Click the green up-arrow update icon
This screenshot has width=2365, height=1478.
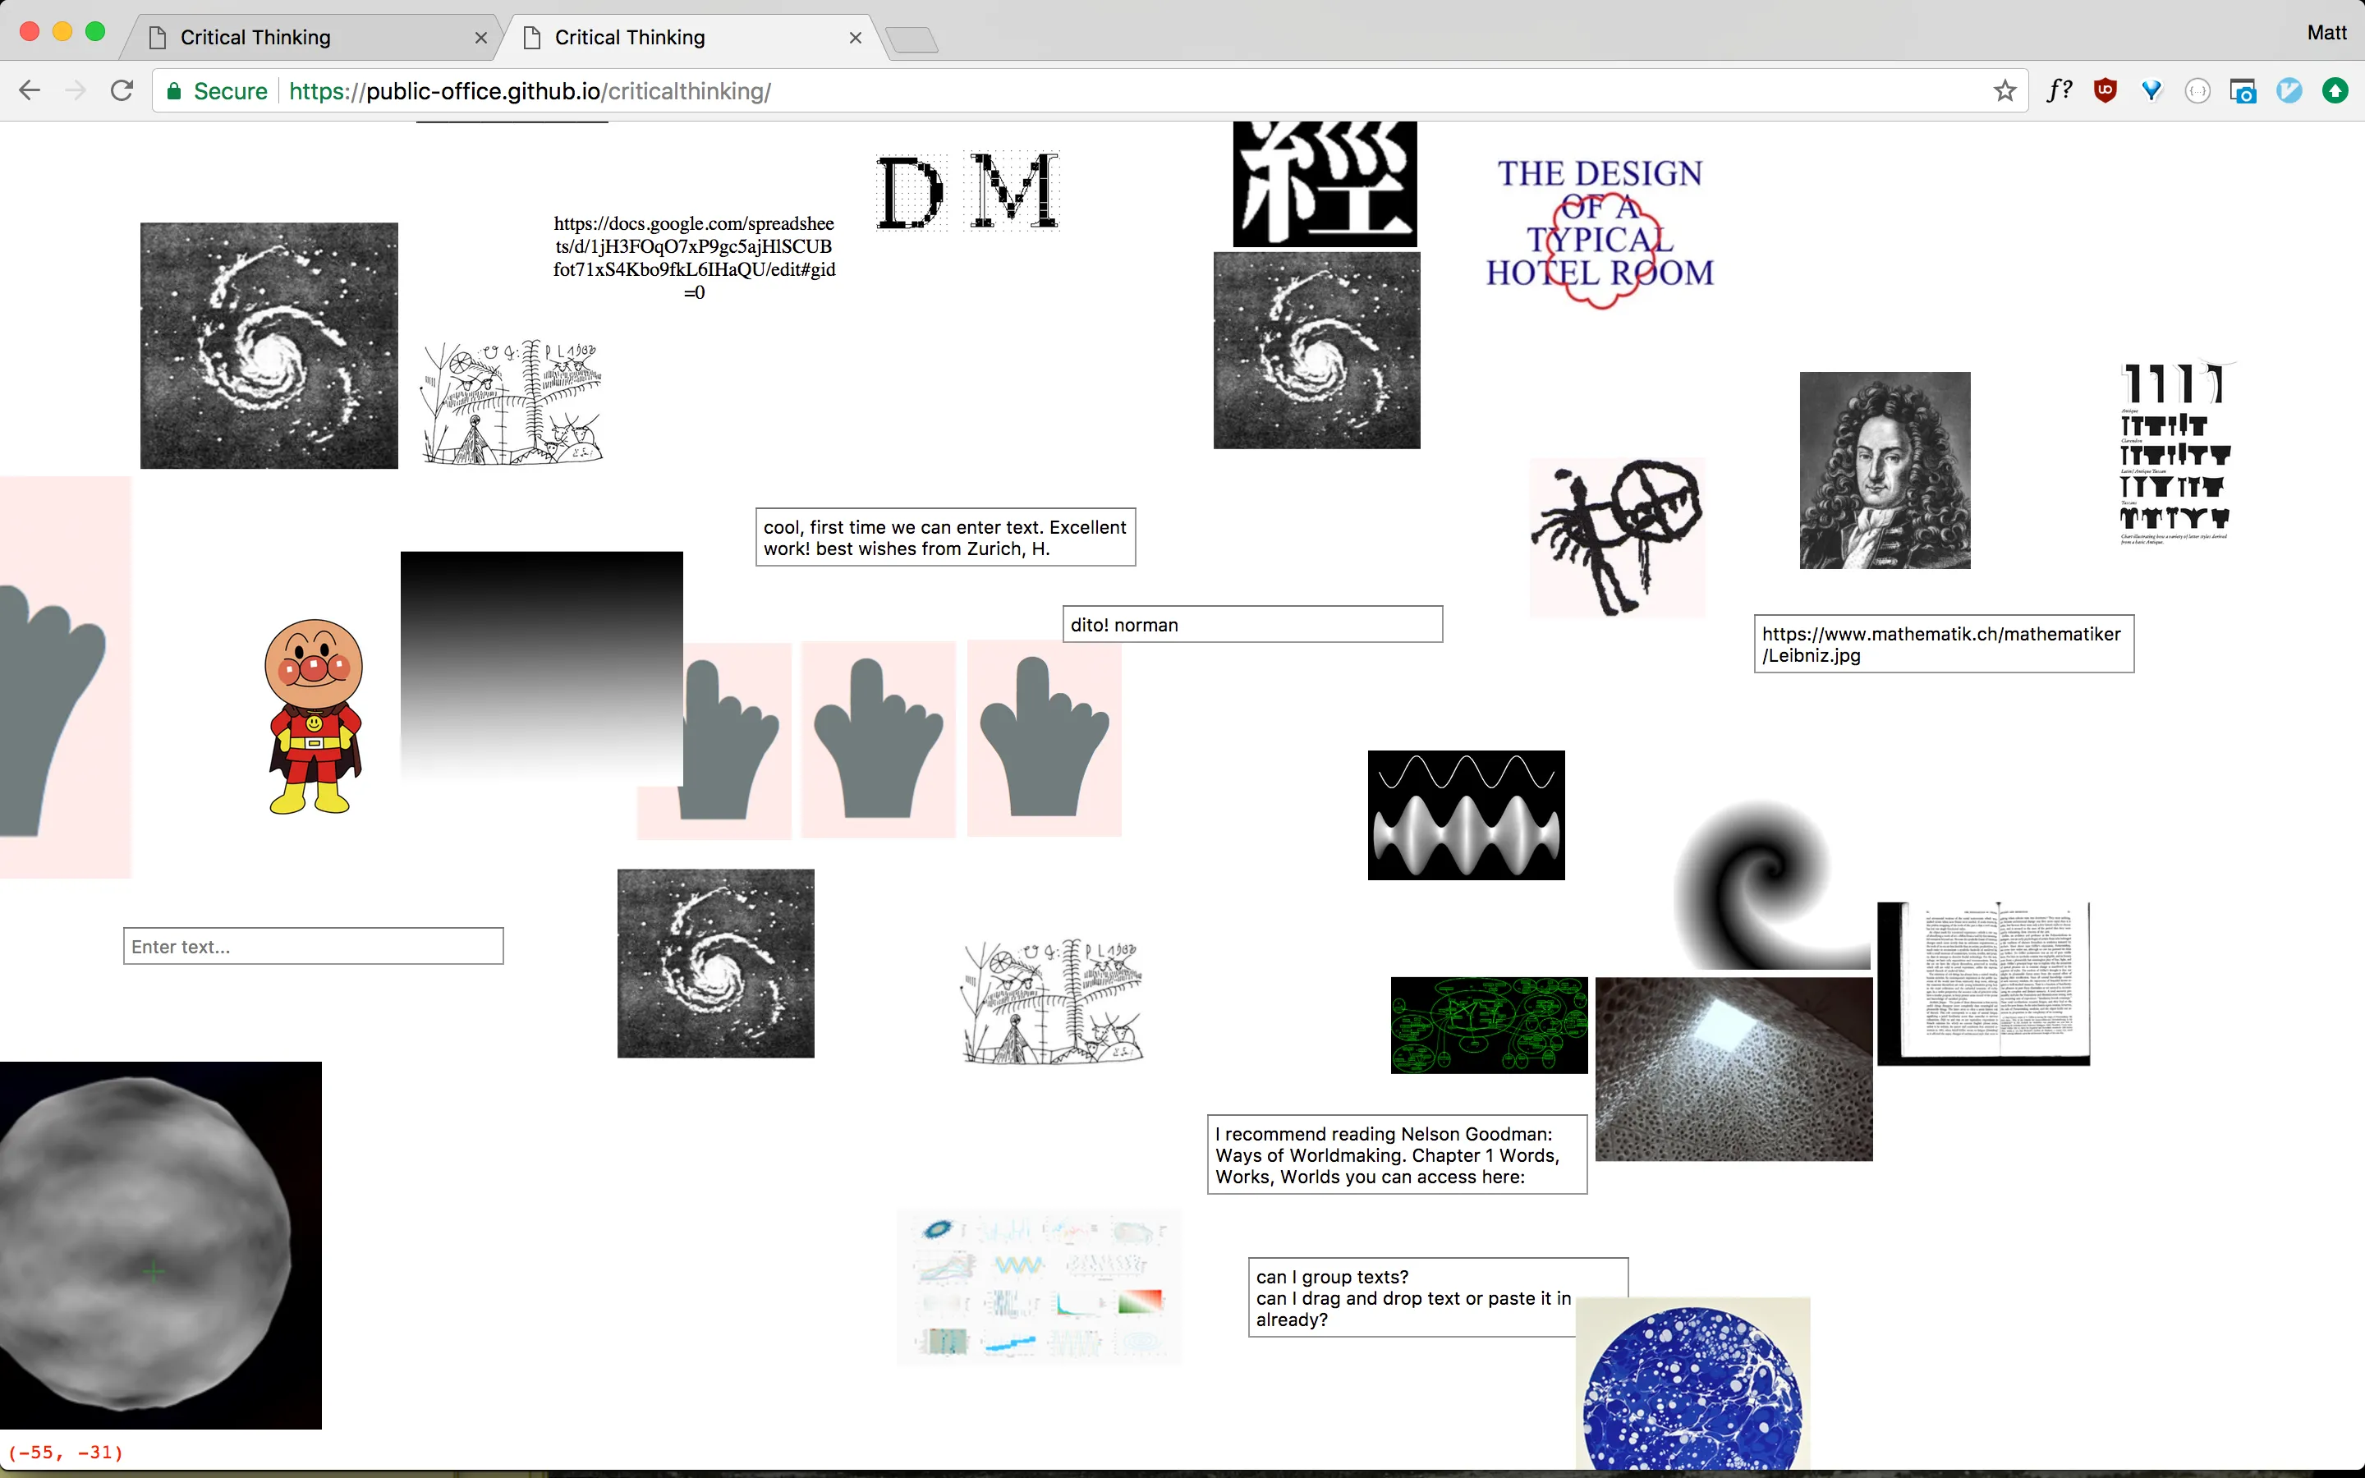click(2335, 91)
